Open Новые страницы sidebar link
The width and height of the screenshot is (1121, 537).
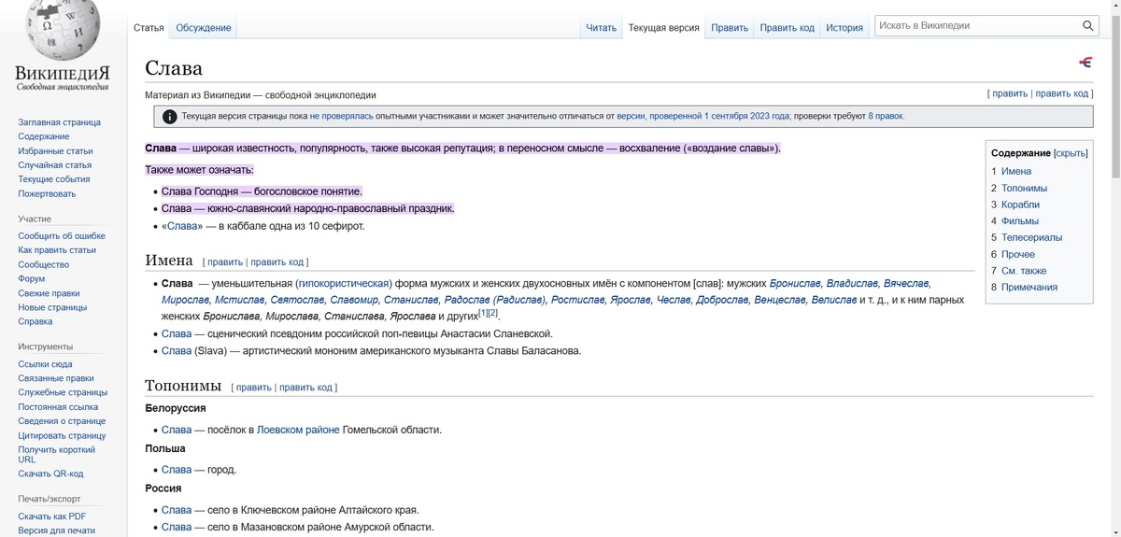click(52, 307)
